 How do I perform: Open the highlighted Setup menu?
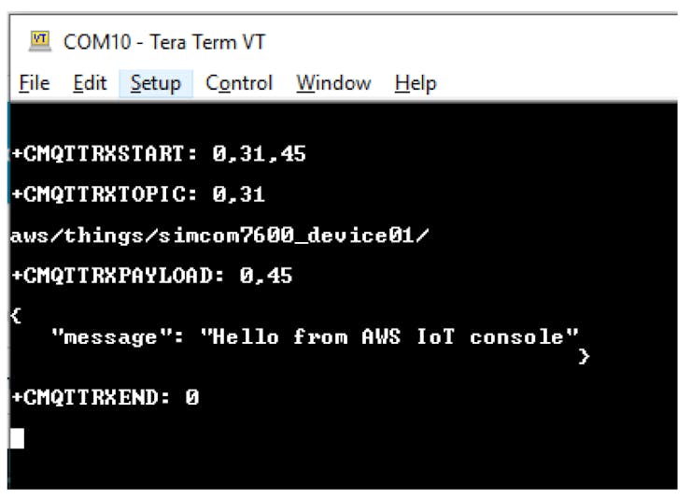pyautogui.click(x=156, y=83)
